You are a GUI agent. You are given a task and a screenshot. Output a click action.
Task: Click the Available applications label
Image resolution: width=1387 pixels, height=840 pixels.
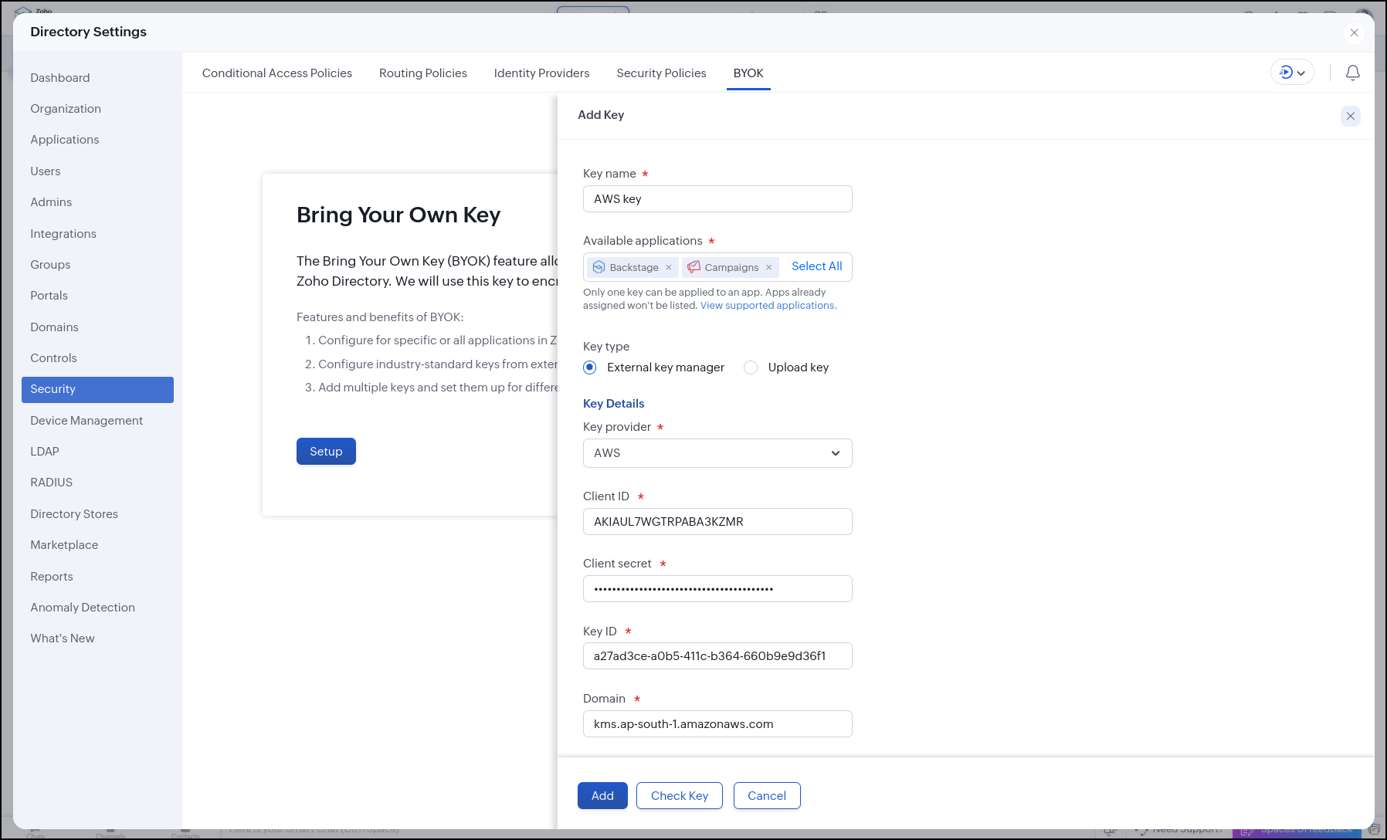[643, 241]
